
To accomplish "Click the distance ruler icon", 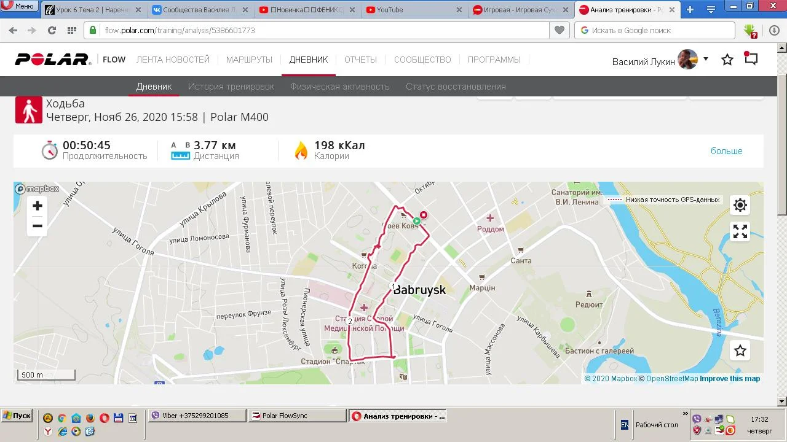I will point(180,150).
